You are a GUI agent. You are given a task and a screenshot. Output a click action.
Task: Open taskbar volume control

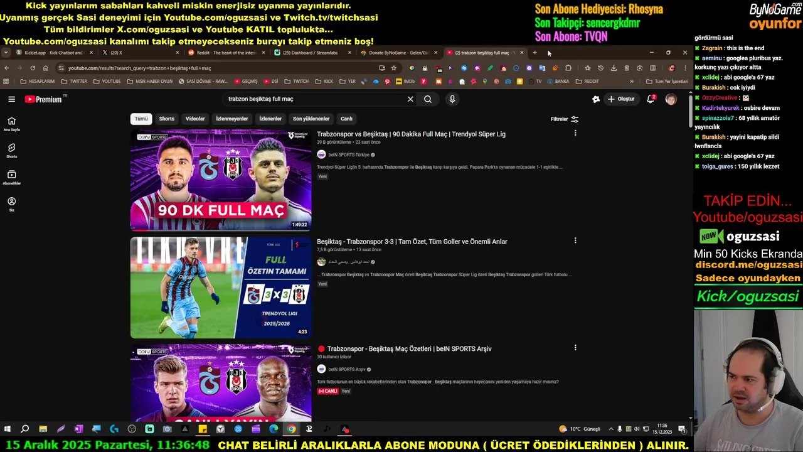[637, 429]
